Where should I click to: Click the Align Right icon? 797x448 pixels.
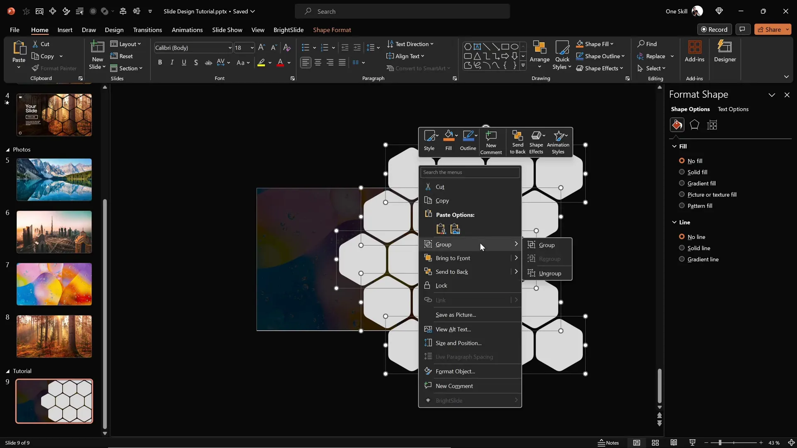tap(330, 63)
